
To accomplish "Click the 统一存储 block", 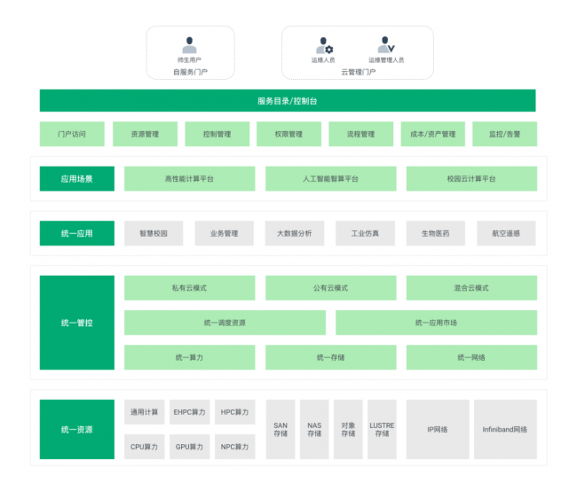I will (331, 357).
